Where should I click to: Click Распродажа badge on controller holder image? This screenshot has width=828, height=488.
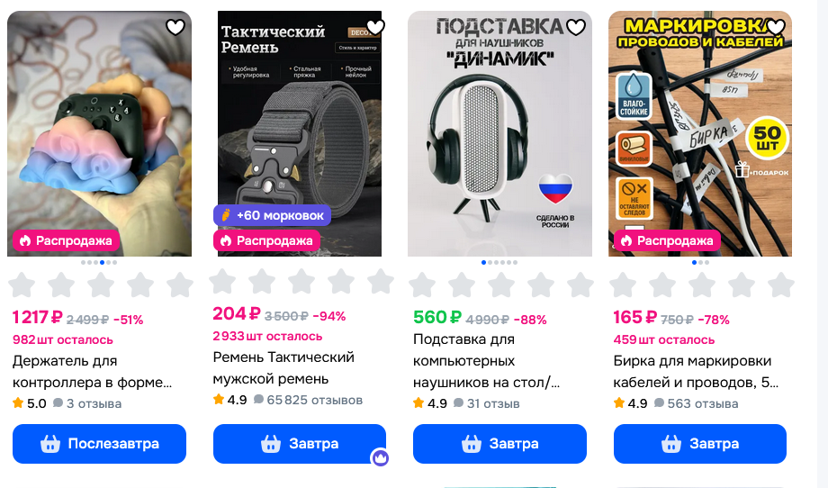[66, 240]
